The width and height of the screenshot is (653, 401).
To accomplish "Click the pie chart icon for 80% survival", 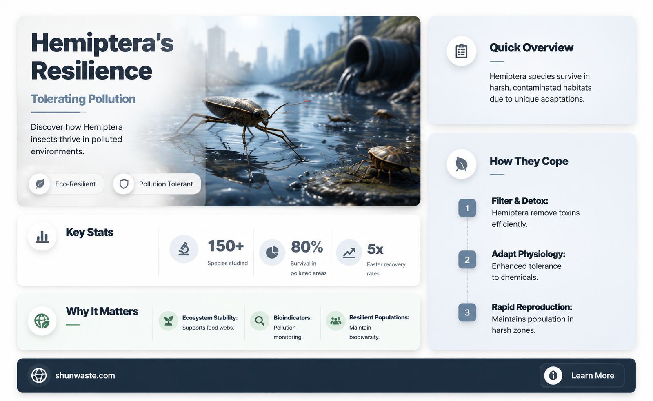I will 272,253.
